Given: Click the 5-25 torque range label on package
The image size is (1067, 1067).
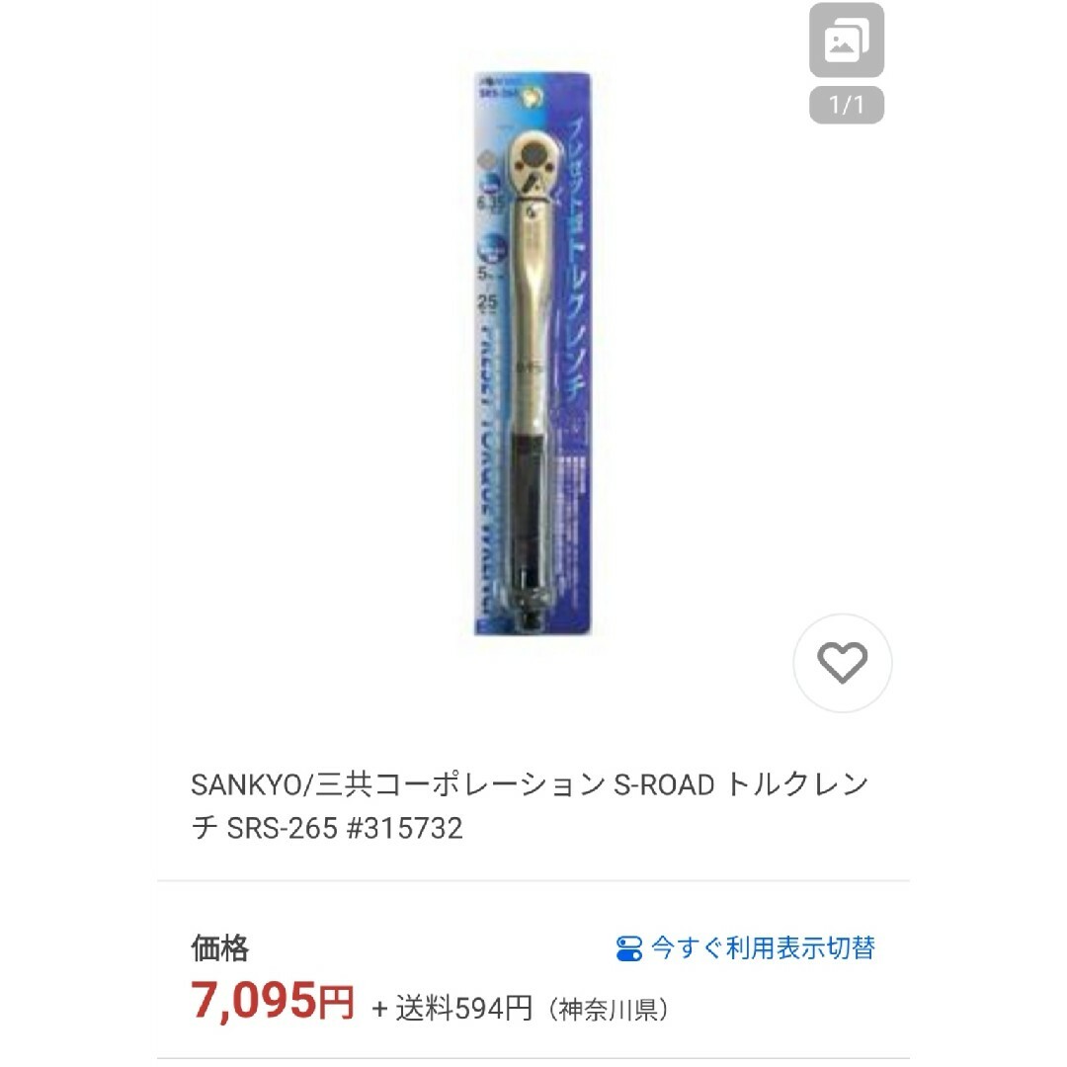Looking at the screenshot, I should 487,289.
